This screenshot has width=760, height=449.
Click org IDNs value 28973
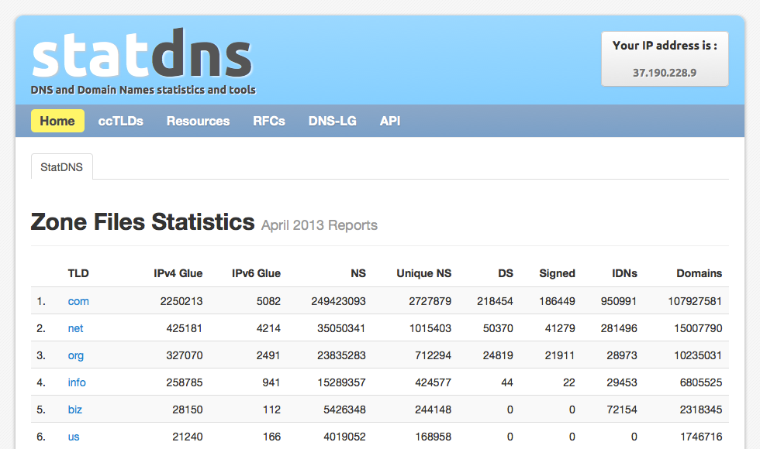[x=622, y=355]
